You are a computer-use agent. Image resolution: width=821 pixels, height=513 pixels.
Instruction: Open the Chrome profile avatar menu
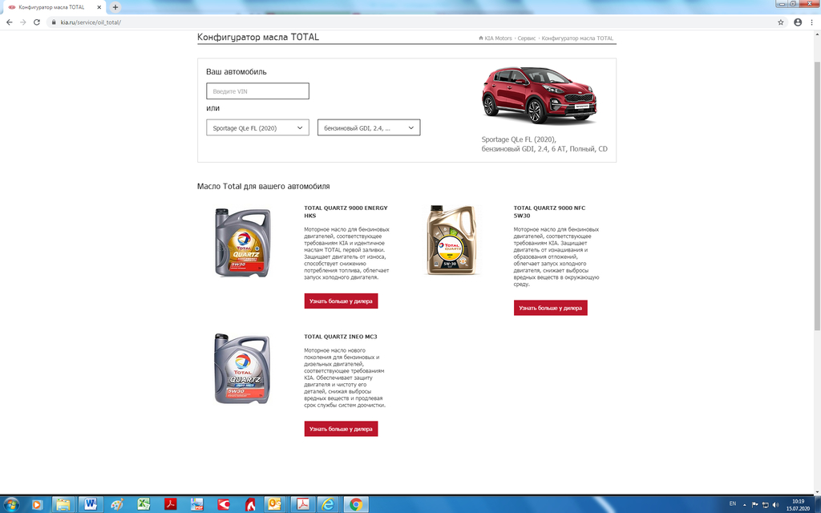coord(798,22)
